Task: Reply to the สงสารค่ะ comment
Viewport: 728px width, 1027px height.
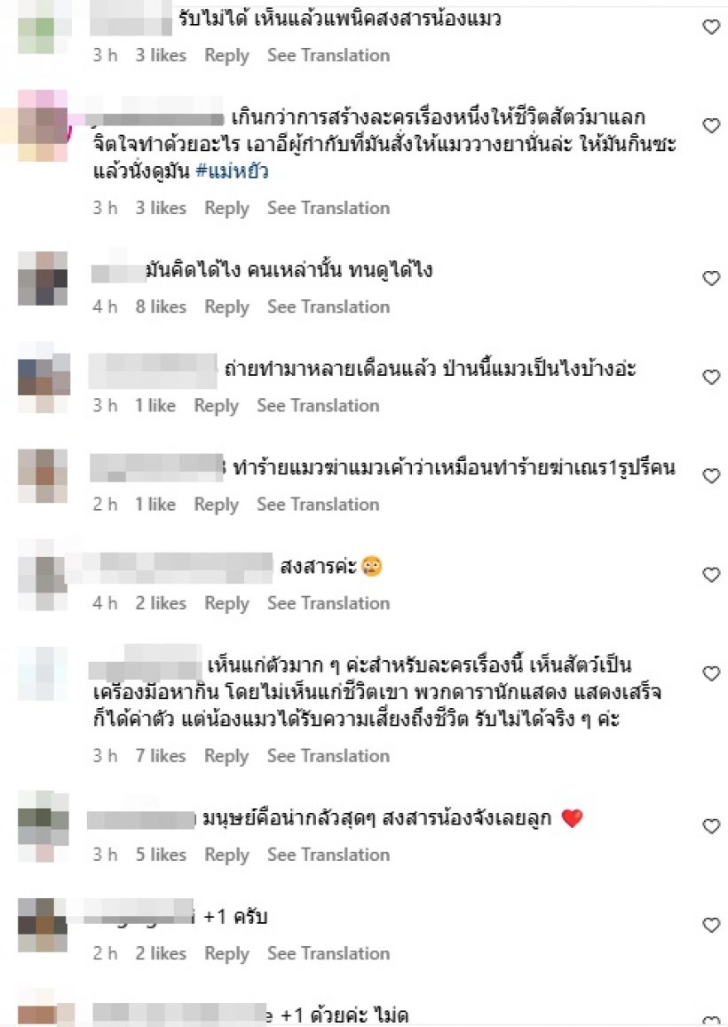Action: [x=226, y=603]
